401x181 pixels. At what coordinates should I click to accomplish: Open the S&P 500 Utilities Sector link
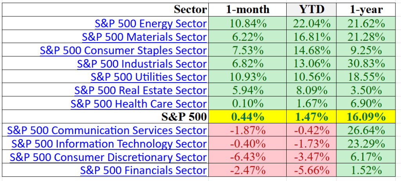point(148,77)
